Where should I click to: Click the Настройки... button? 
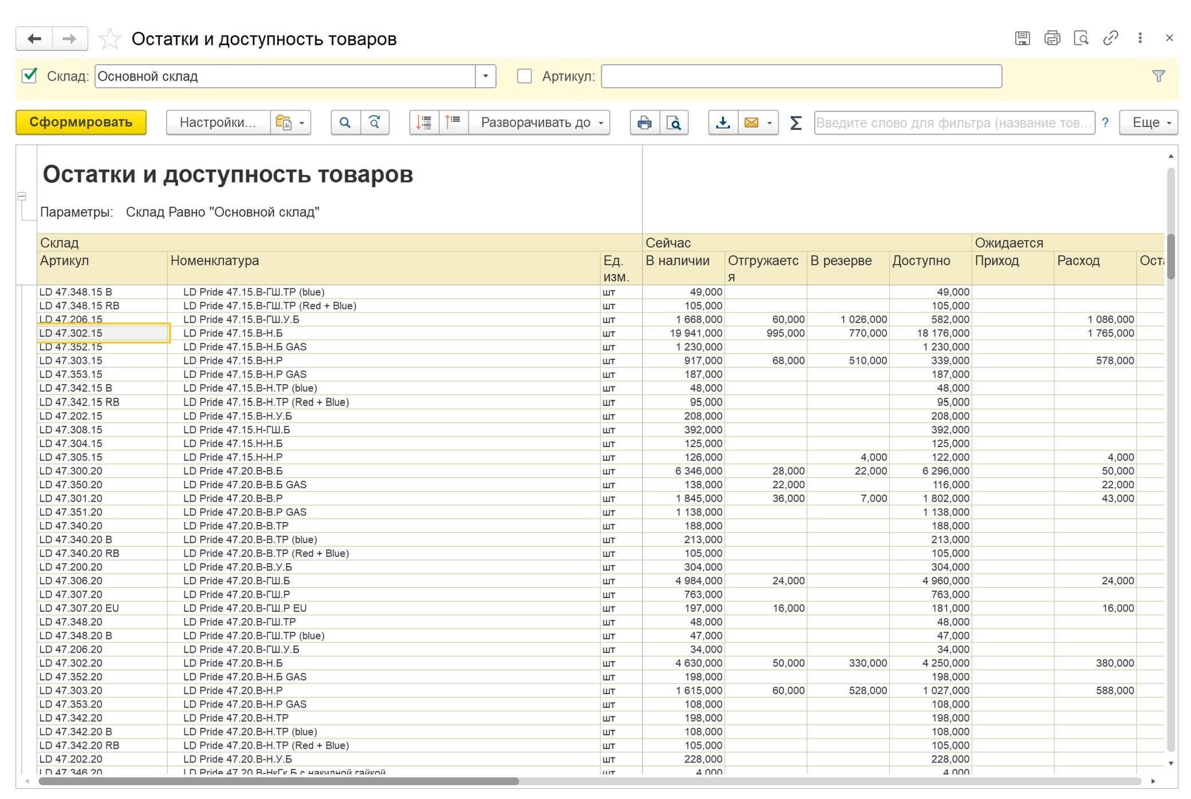[x=218, y=122]
